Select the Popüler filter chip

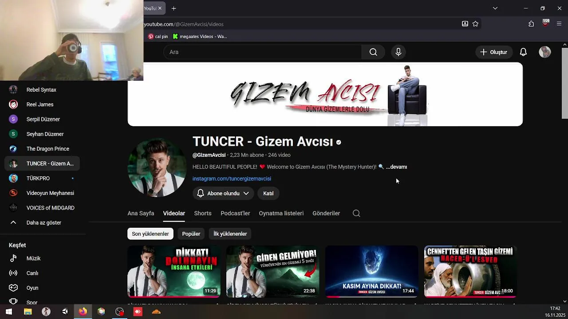coord(191,233)
